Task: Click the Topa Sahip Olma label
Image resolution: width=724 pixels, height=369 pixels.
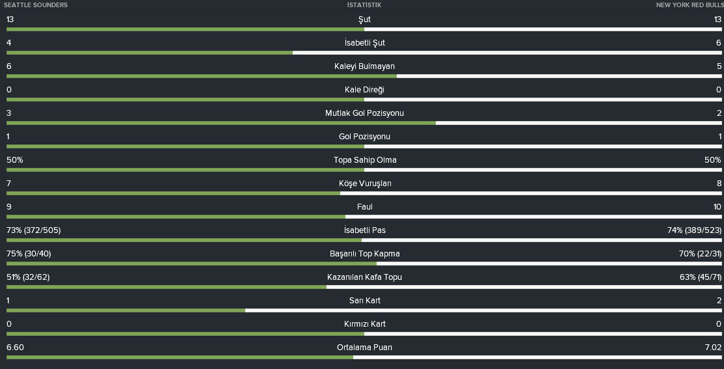Action: [x=365, y=160]
